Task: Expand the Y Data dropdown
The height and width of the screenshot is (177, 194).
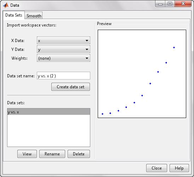Action: [63, 49]
